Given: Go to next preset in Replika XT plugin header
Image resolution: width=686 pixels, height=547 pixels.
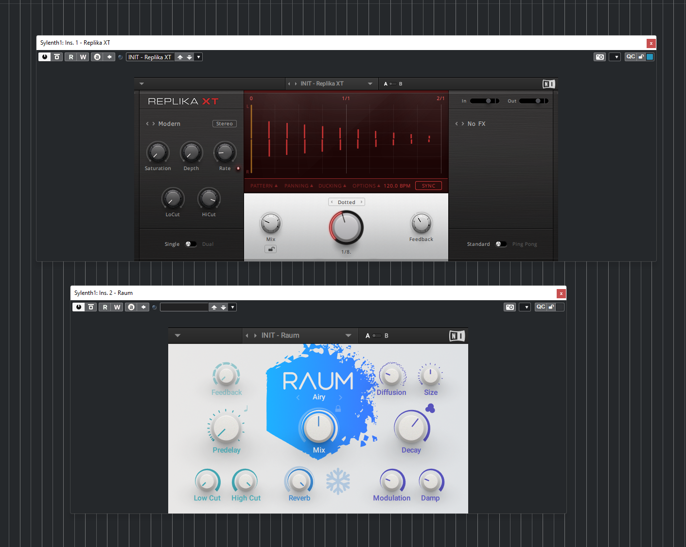Looking at the screenshot, I should pos(296,84).
